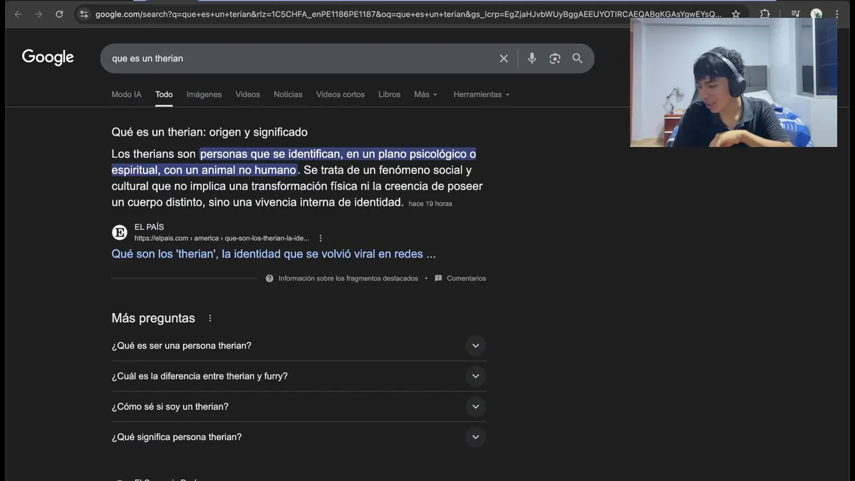Viewport: 855px width, 481px height.
Task: Click elpais.com breadcrumb URL
Action: (222, 238)
